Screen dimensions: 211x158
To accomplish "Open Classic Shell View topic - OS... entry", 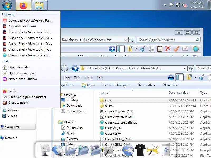I will pos(30,44).
